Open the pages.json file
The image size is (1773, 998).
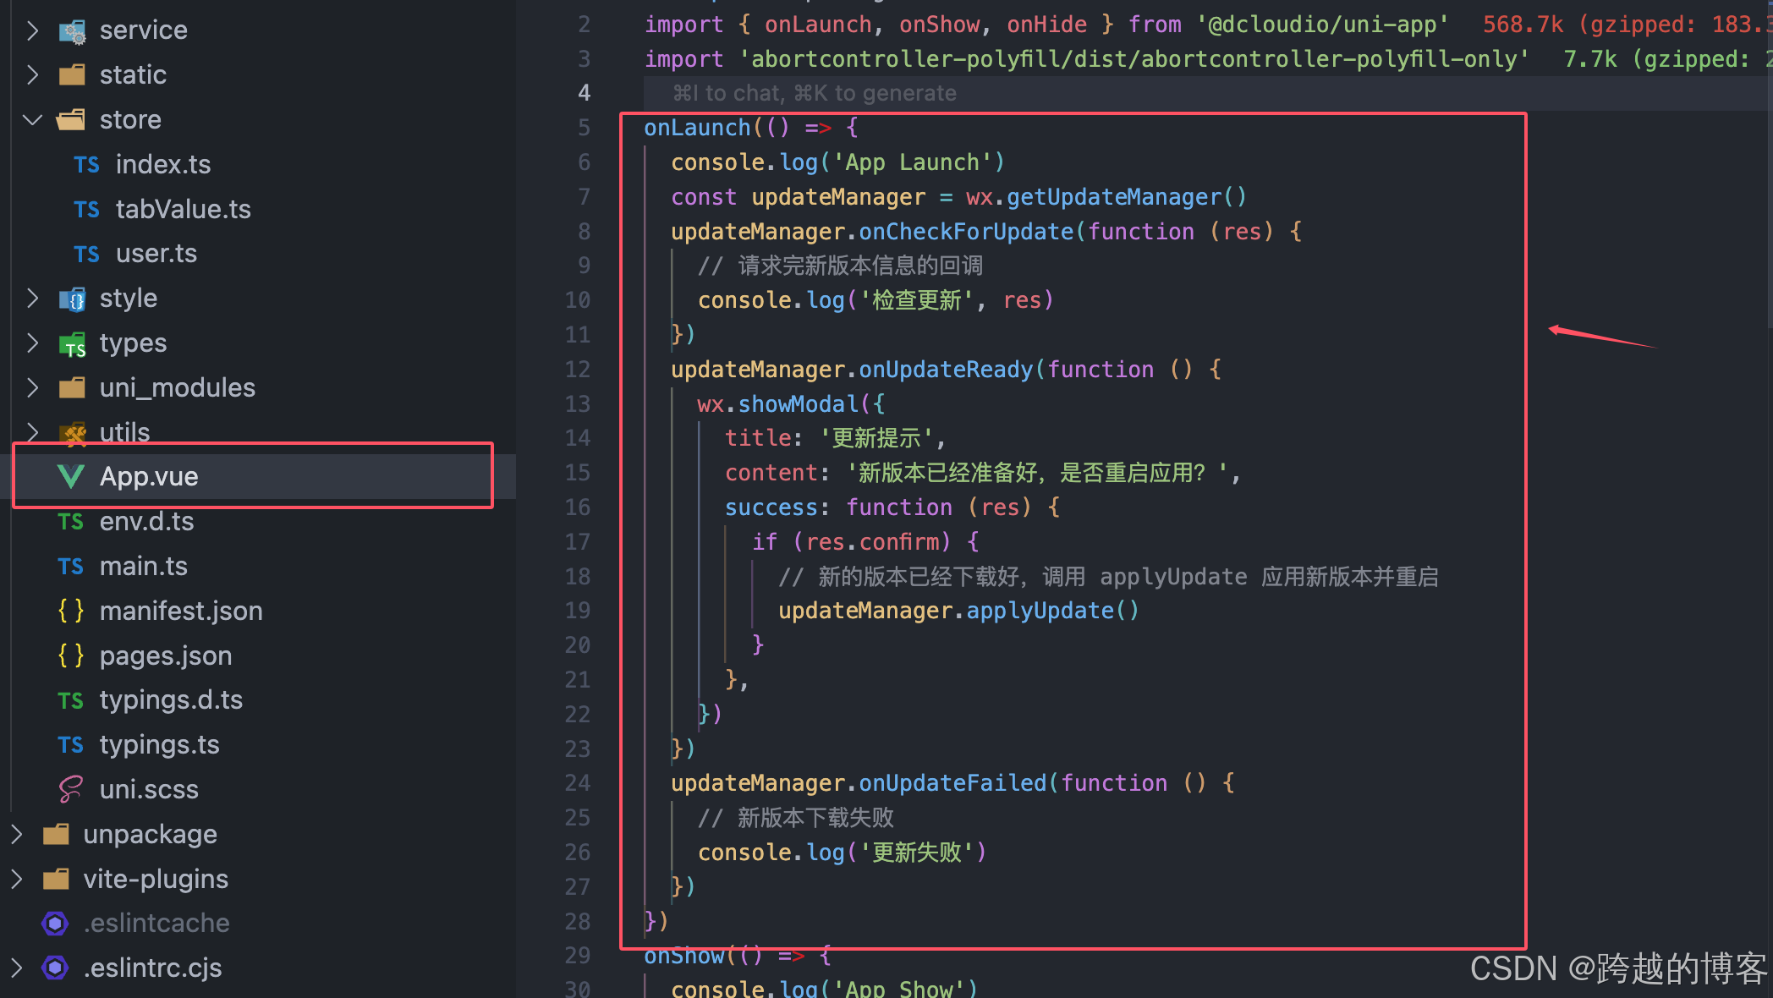[x=166, y=656]
